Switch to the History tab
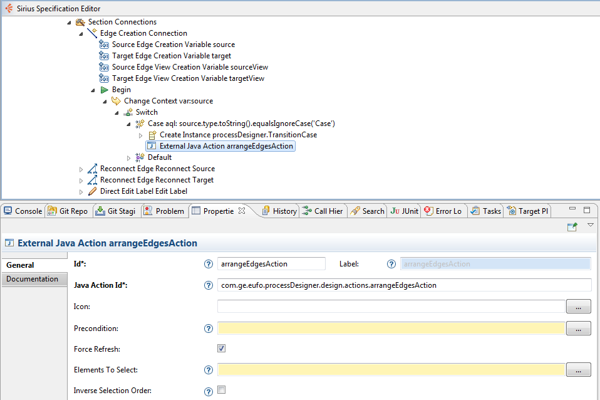The width and height of the screenshot is (600, 400). point(280,211)
